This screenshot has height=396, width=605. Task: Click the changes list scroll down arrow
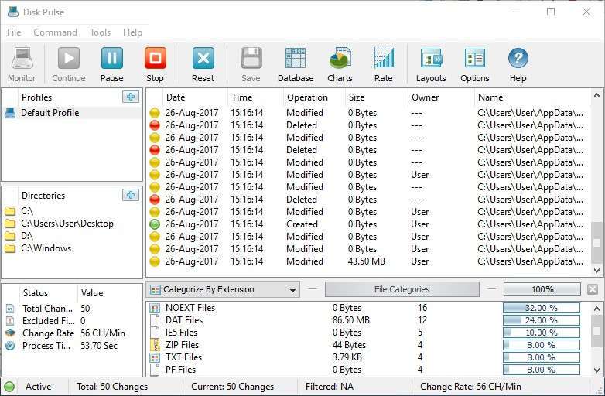point(596,270)
